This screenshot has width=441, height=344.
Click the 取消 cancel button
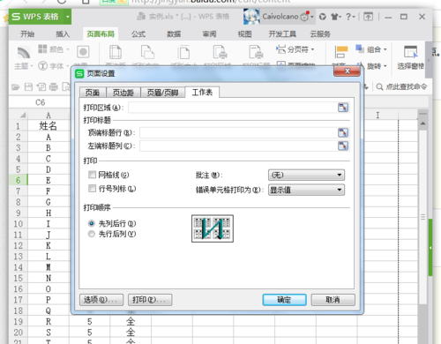333,300
